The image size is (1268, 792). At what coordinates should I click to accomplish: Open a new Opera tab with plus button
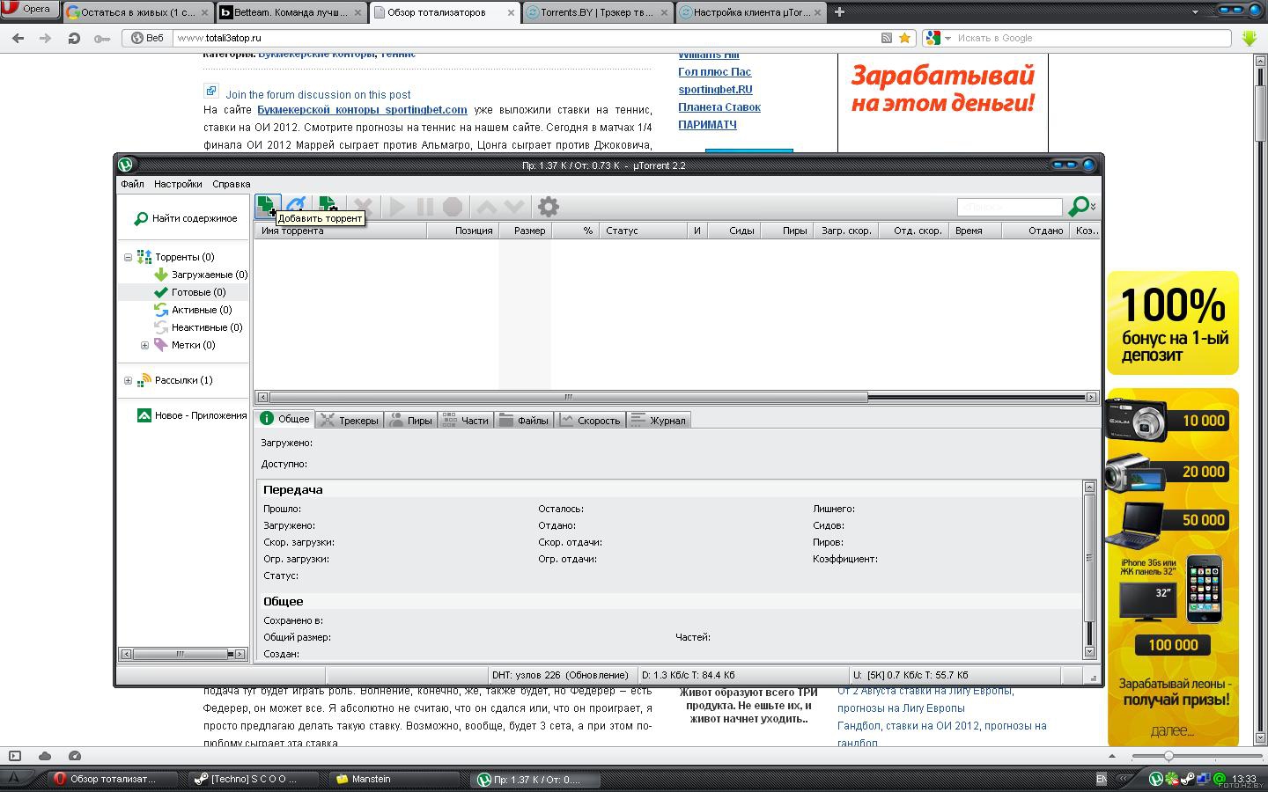point(839,11)
